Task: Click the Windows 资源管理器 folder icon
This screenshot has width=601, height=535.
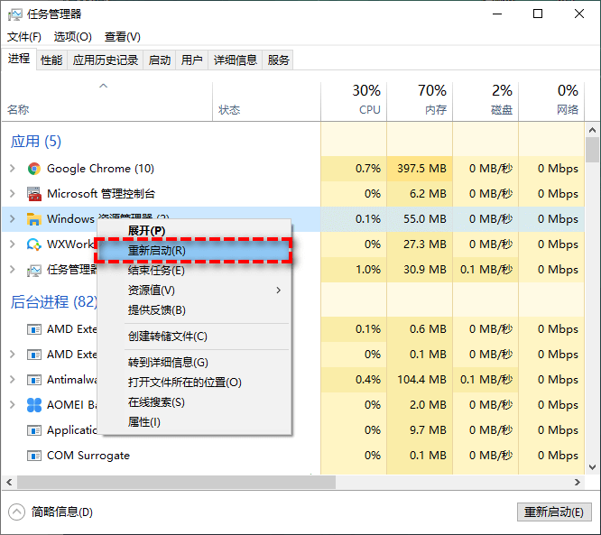Action: click(34, 219)
